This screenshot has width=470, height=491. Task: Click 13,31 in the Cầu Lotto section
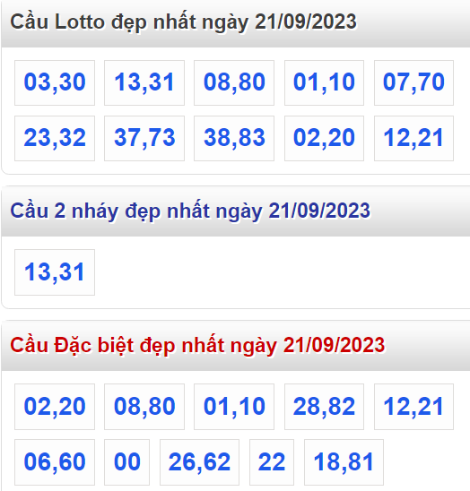(144, 82)
